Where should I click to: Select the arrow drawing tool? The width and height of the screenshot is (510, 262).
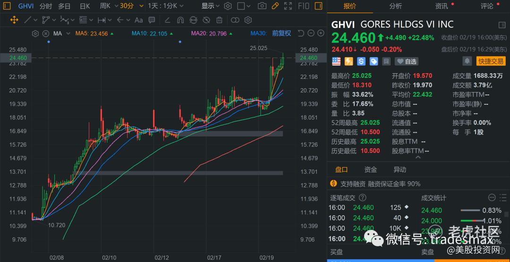(x=120, y=20)
